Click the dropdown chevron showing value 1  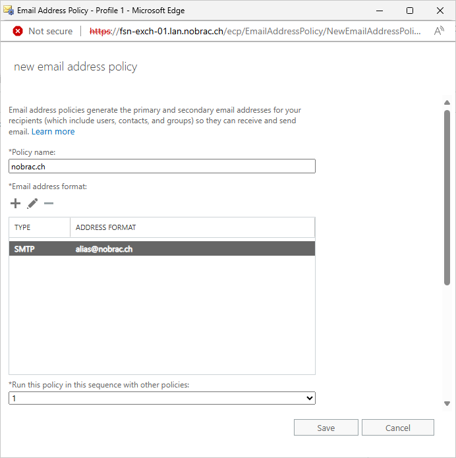click(x=309, y=398)
